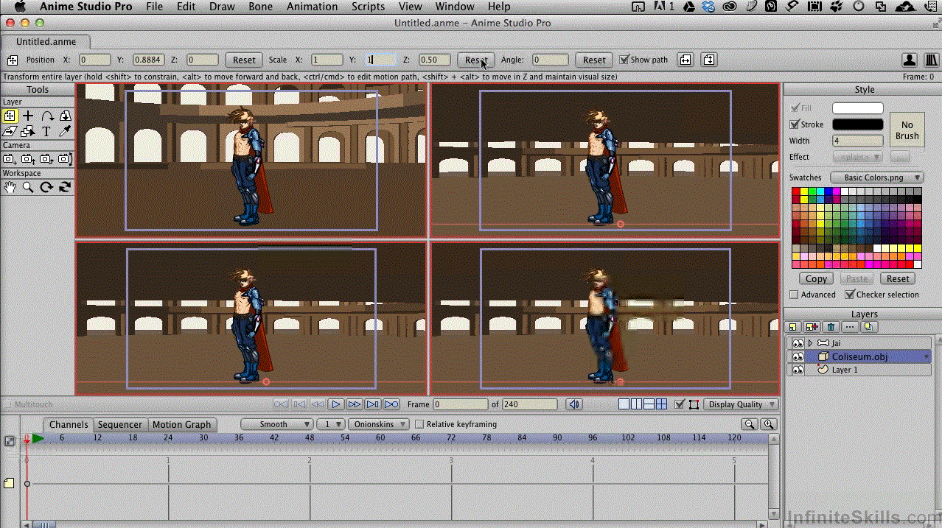Screen dimensions: 942x528
Task: Select the Eyedropper tool in Tools panel
Action: [65, 131]
